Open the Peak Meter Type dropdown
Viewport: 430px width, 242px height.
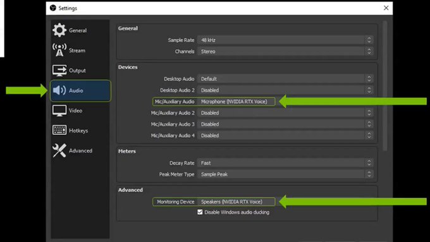(x=285, y=174)
